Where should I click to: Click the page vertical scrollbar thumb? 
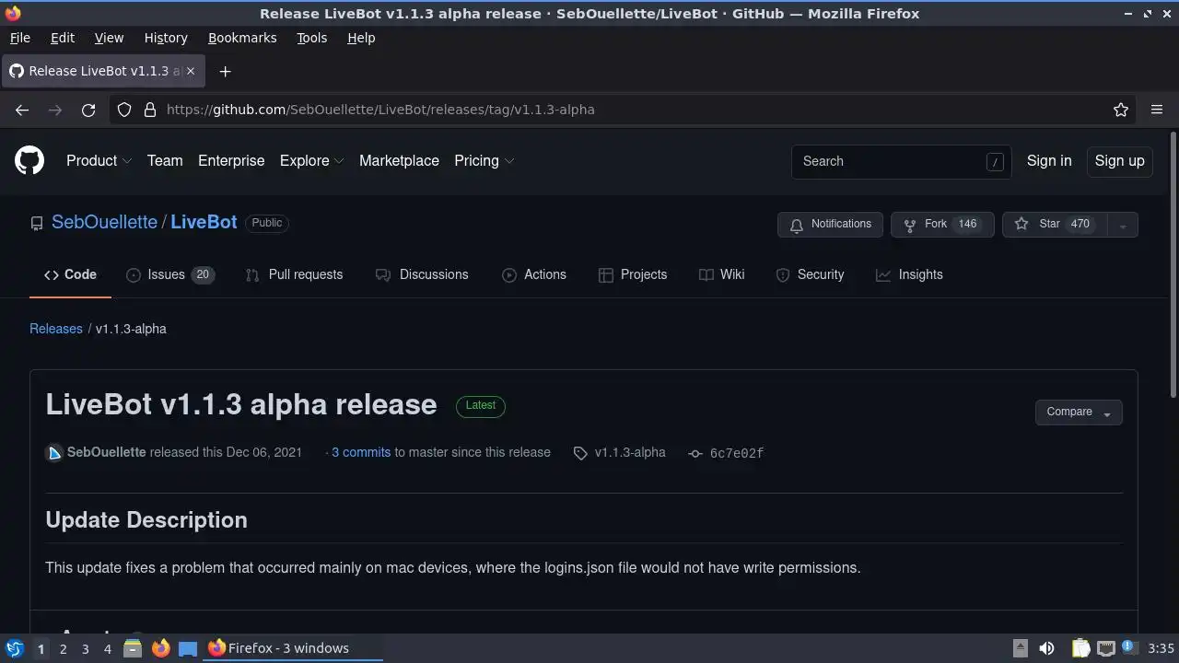point(1173,265)
